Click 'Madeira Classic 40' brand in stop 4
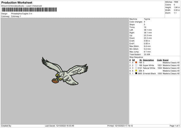Image resolution: width=181 pixels, height=128 pixels. point(171,71)
